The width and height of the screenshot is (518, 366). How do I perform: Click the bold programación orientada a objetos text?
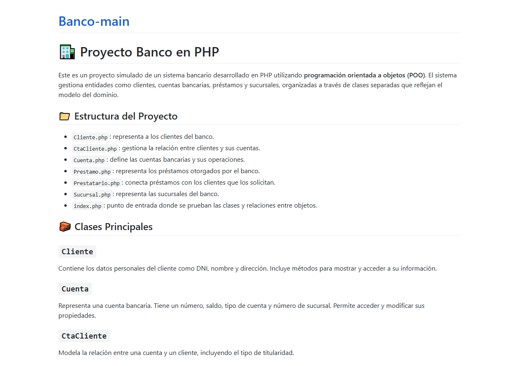[365, 75]
